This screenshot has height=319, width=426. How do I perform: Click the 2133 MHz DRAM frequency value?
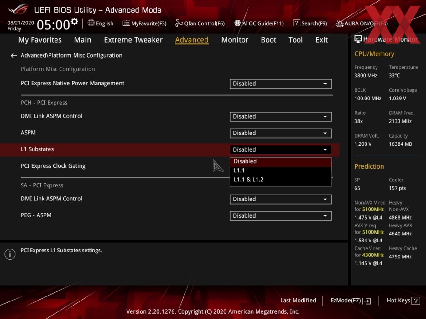click(x=400, y=121)
